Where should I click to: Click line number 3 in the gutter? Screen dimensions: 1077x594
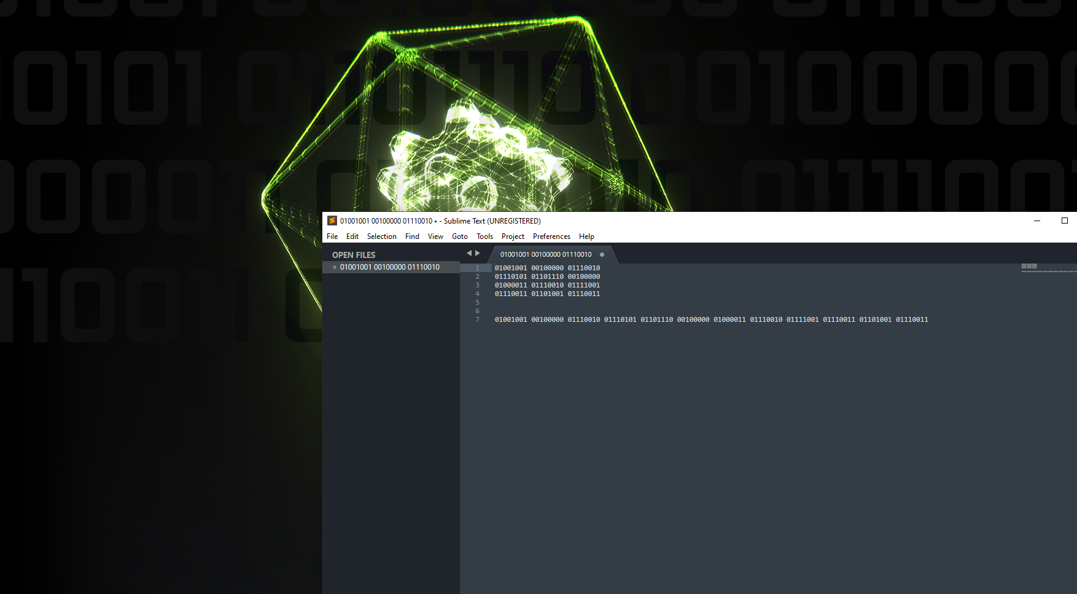point(477,285)
